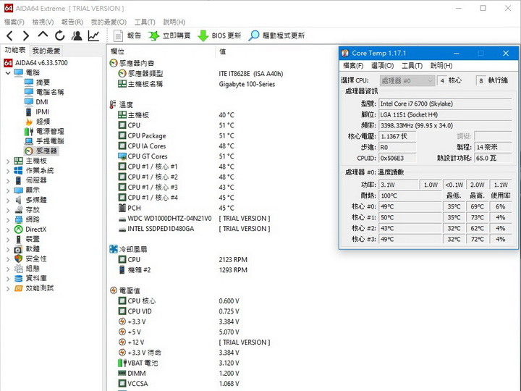Expand the 顯示 tree node
The image size is (521, 391).
pyautogui.click(x=8, y=190)
